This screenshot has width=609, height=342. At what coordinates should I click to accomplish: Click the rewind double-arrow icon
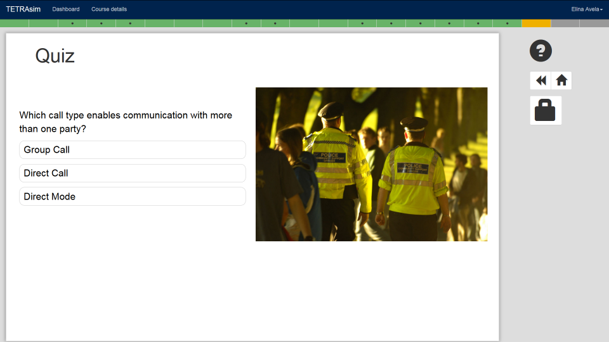540,80
